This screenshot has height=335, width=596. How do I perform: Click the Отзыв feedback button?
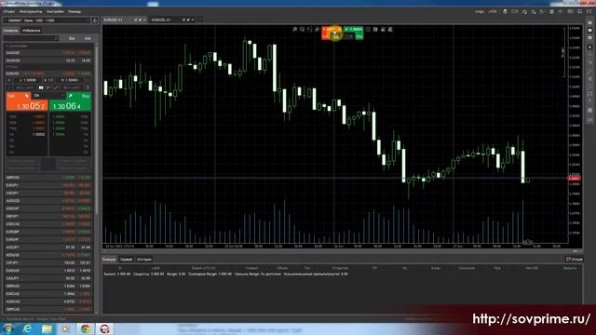point(575,259)
